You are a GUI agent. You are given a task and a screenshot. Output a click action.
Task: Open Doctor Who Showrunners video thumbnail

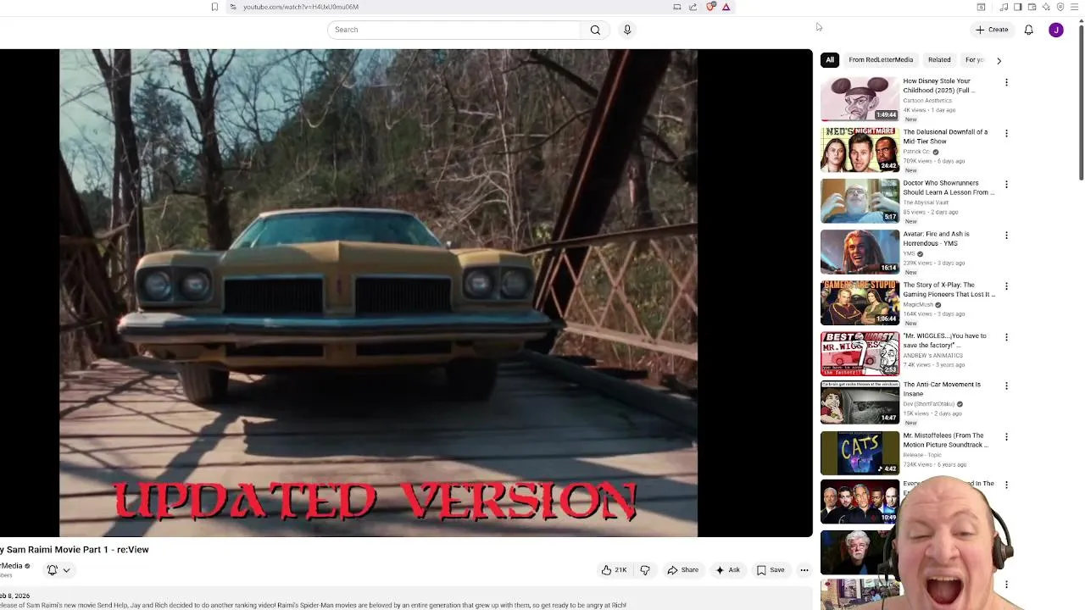[x=860, y=201]
